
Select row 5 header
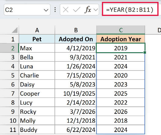click(9, 75)
